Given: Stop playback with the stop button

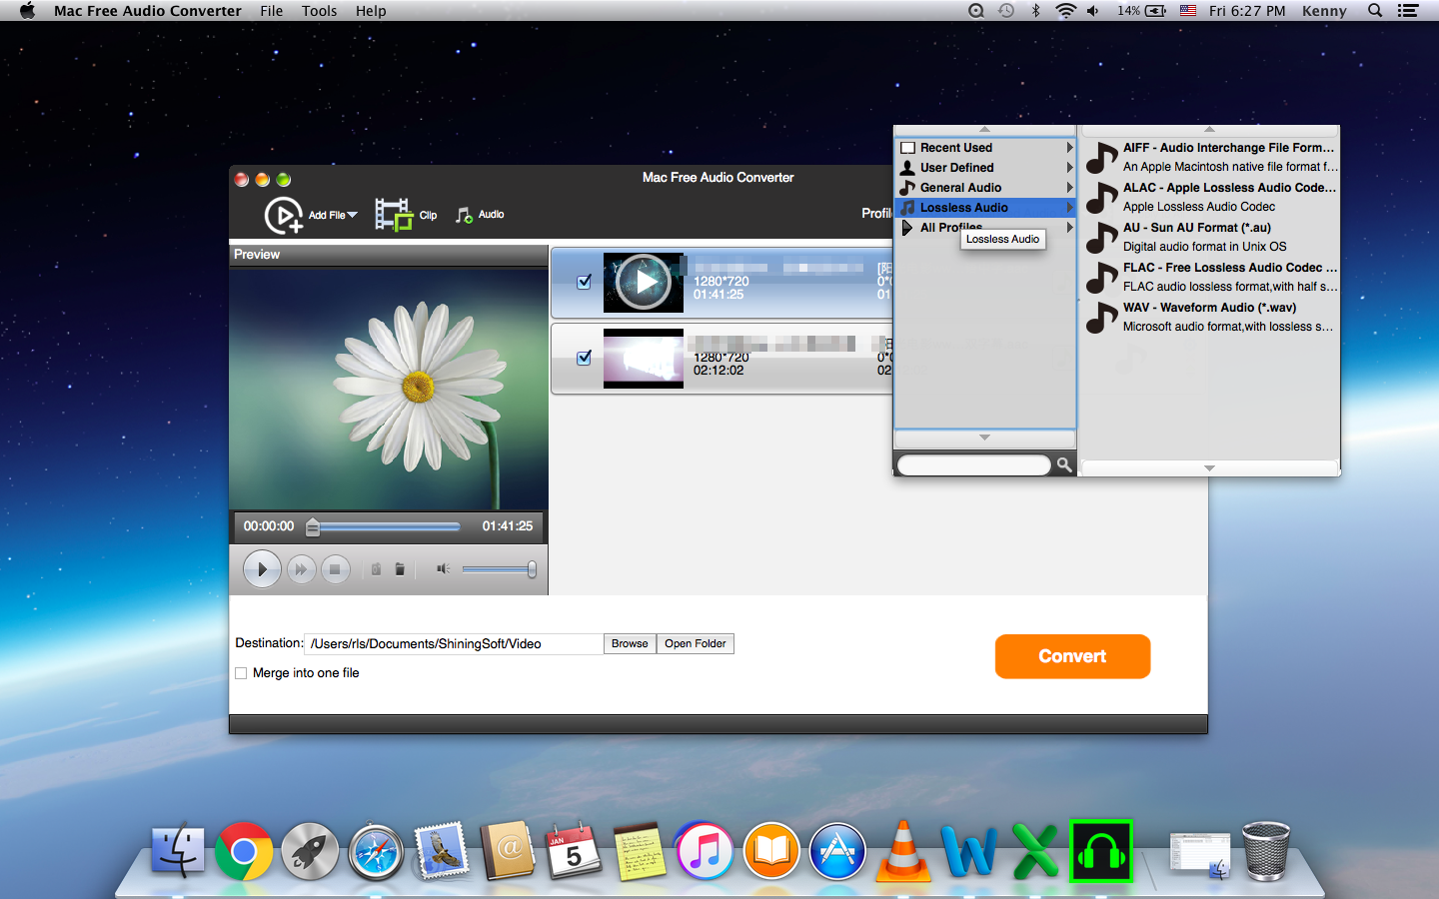Looking at the screenshot, I should tap(335, 569).
